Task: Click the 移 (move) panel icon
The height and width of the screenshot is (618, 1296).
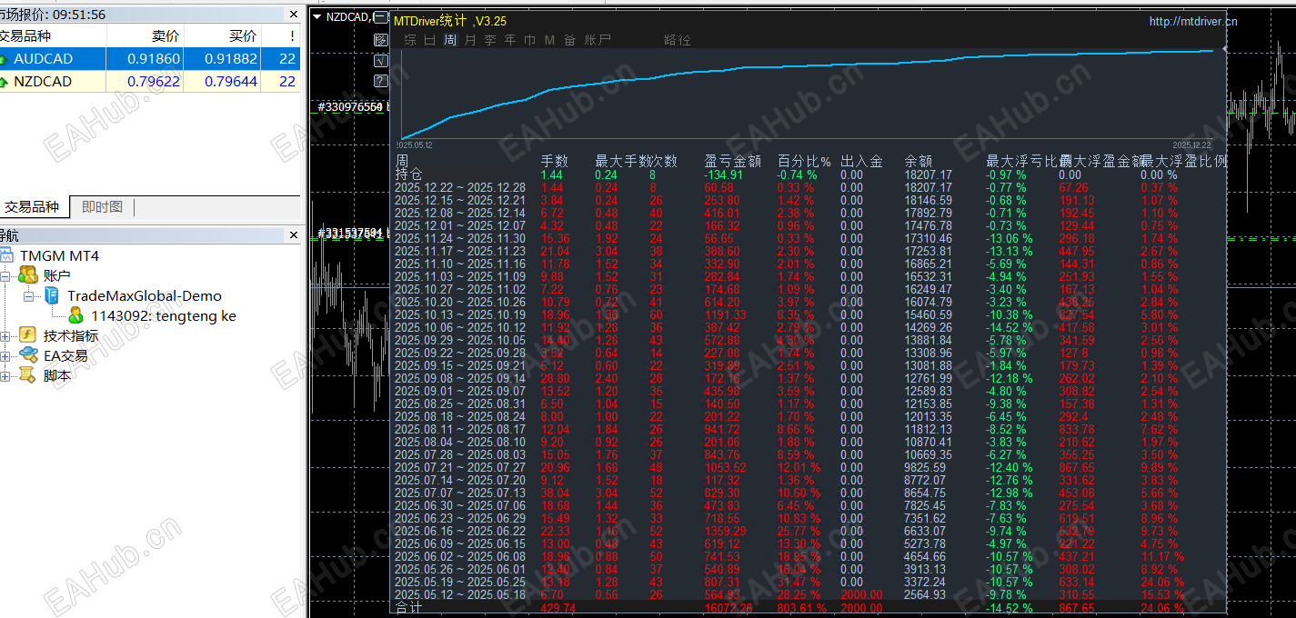Action: pos(381,40)
